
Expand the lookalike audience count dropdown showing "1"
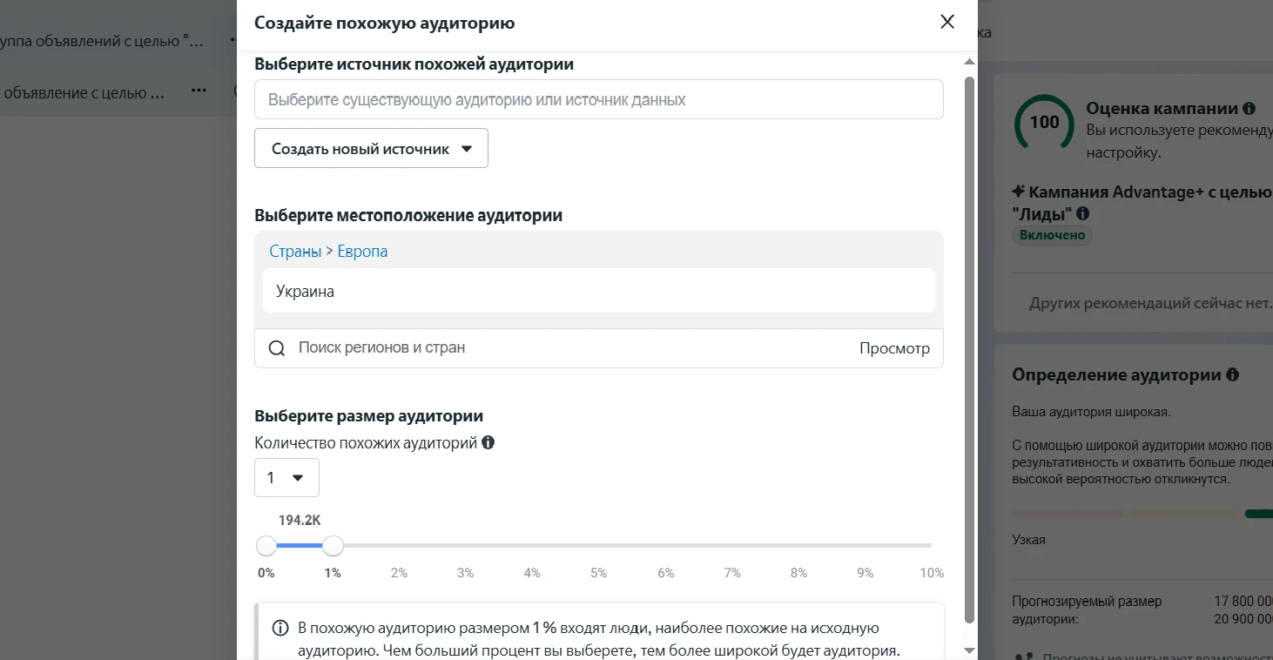[x=286, y=477]
